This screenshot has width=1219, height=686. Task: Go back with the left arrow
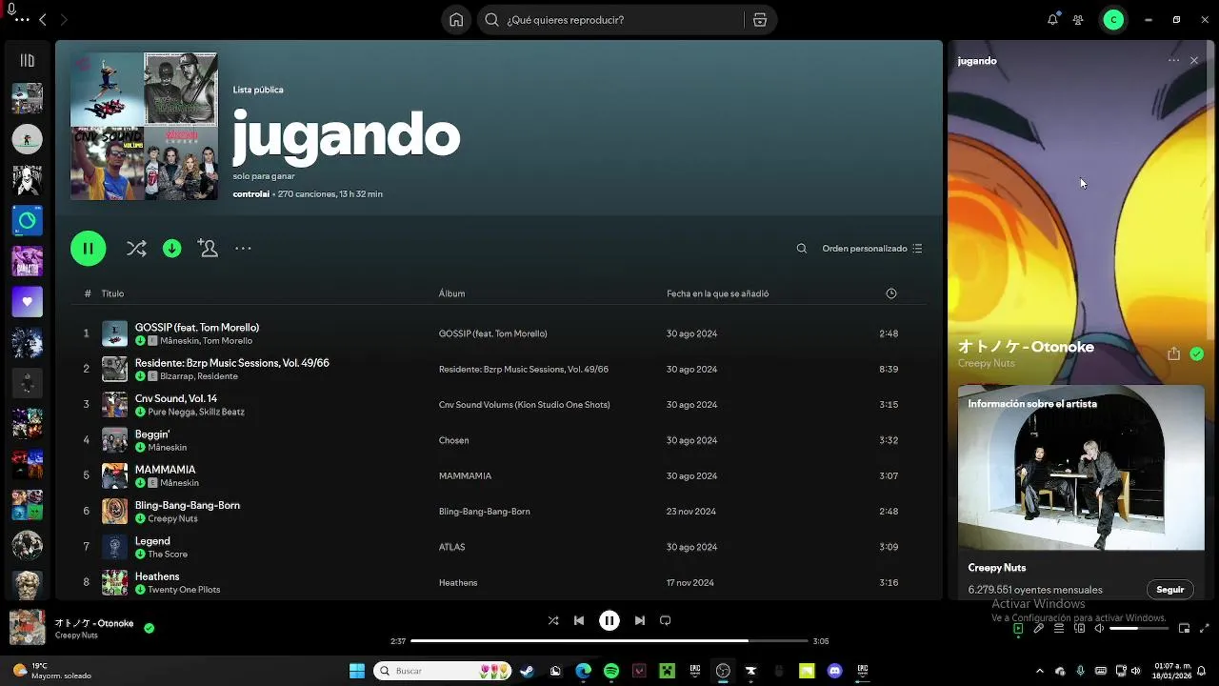pyautogui.click(x=42, y=20)
